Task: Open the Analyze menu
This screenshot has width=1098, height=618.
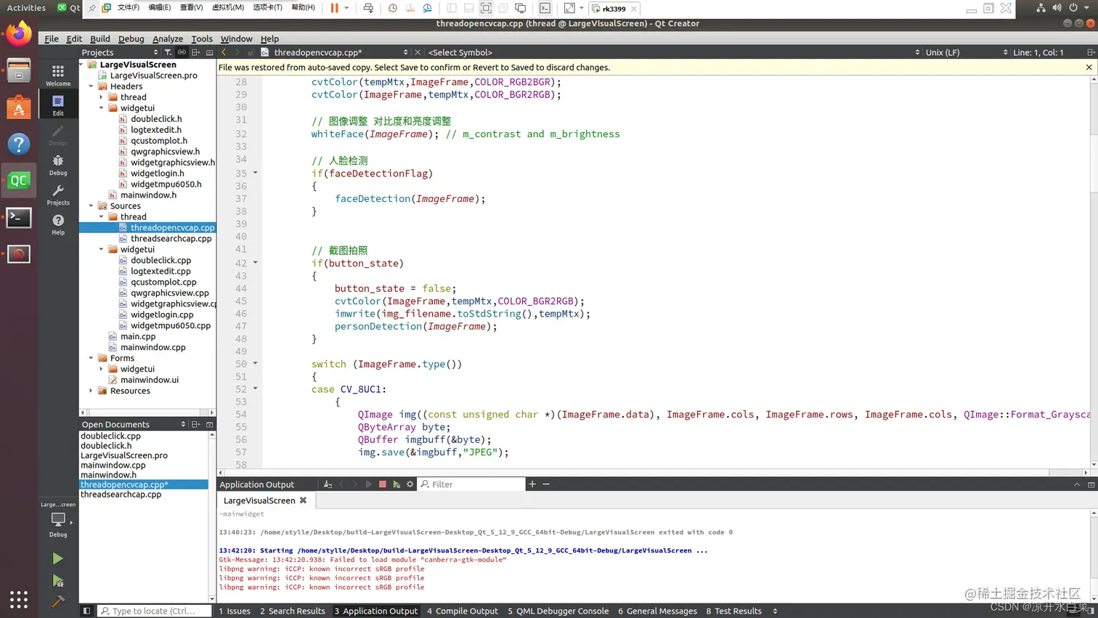Action: coord(168,38)
